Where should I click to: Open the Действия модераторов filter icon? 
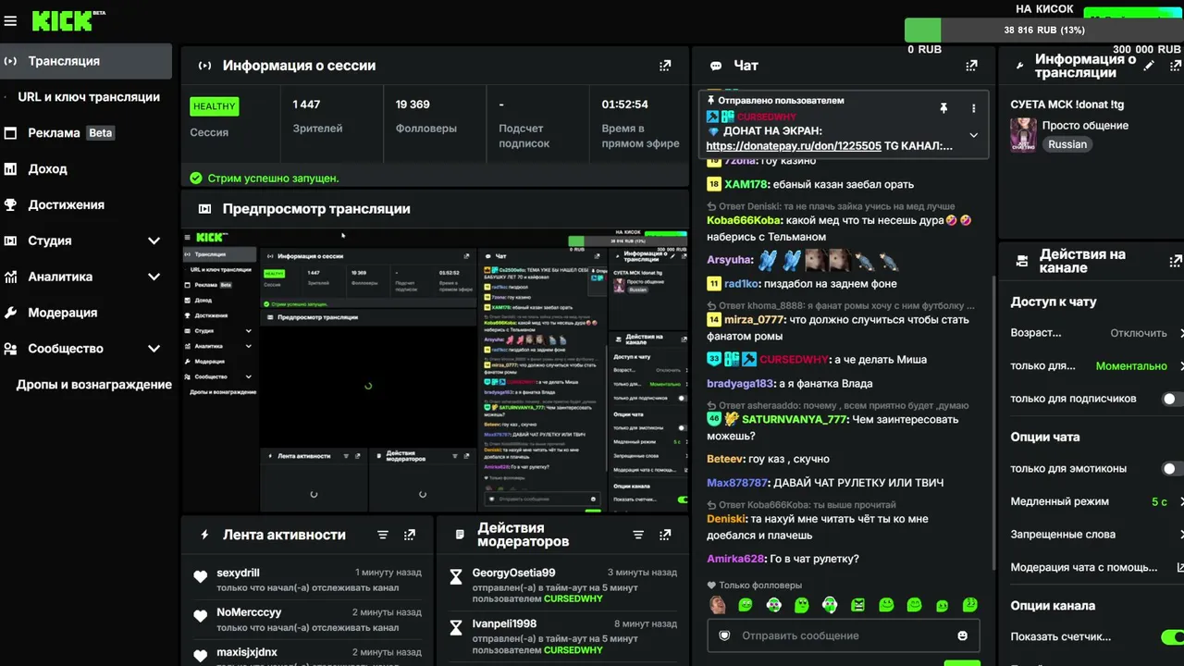638,535
